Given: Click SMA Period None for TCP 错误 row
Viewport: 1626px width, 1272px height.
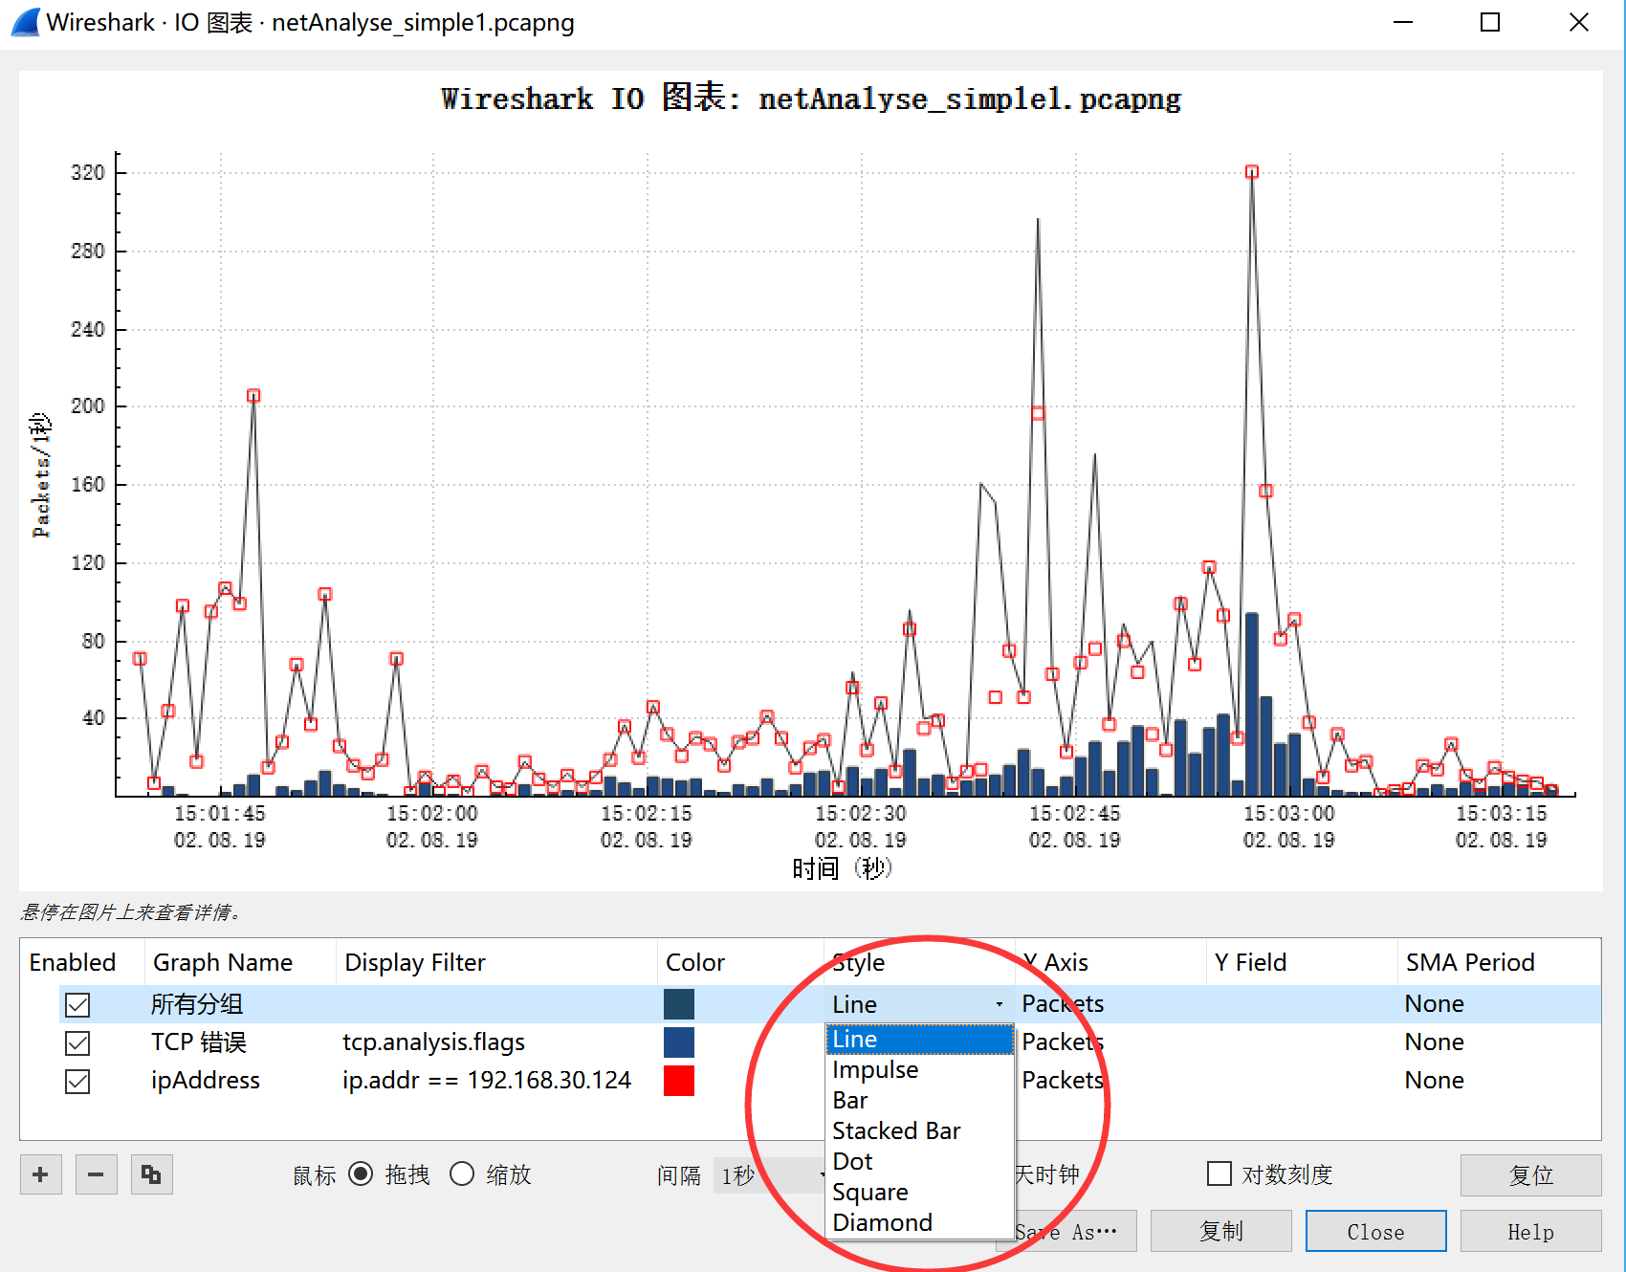Looking at the screenshot, I should tap(1435, 1042).
